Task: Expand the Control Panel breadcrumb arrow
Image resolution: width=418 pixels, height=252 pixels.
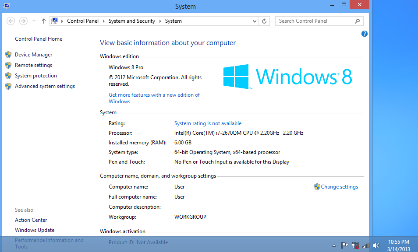Action: tap(104, 21)
